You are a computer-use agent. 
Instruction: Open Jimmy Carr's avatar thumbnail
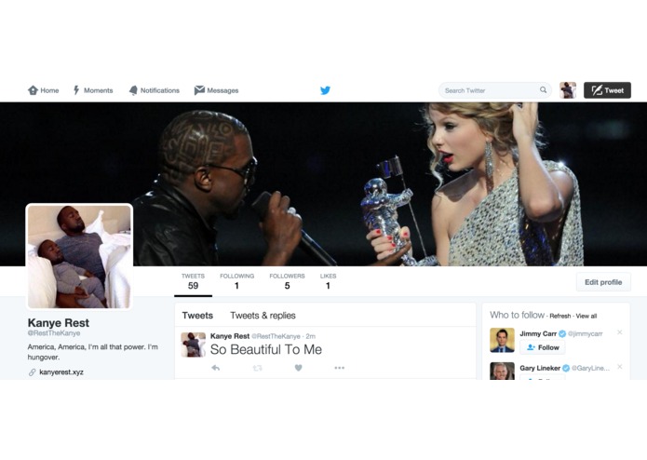point(502,341)
